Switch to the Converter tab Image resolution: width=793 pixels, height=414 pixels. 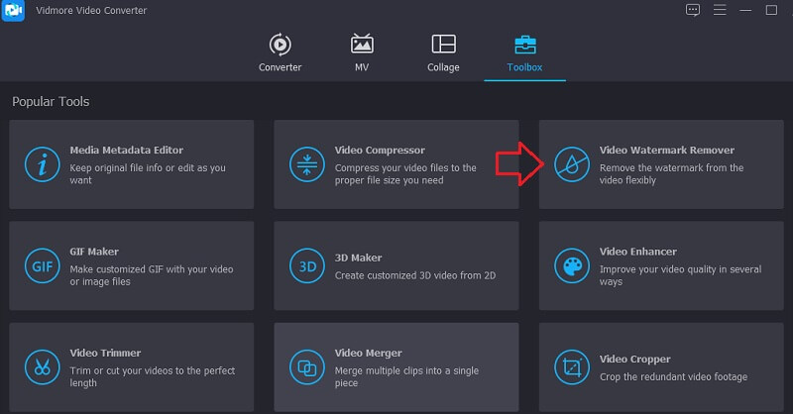coord(280,52)
